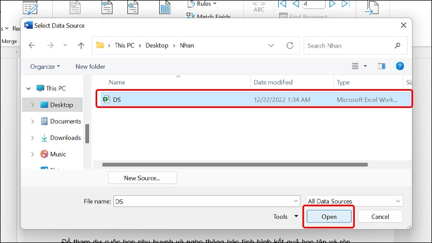This screenshot has height=243, width=432.
Task: Click Microsoft Excel Work... type cell
Action: click(x=367, y=100)
